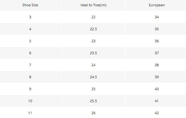
Task: Click European size 36 cell
Action: pyautogui.click(x=157, y=41)
